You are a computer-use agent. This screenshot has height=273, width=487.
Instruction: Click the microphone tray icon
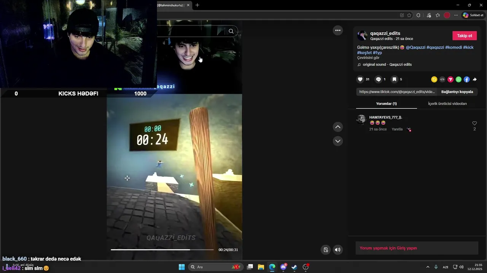click(436, 267)
